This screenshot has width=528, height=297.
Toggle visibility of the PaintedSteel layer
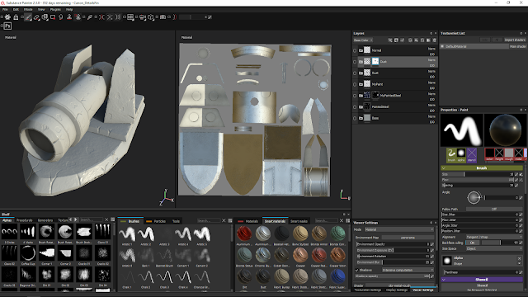click(355, 107)
